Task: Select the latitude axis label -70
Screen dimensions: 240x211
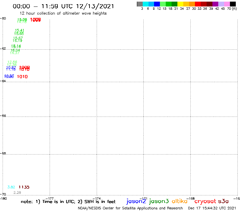Action: pyautogui.click(x=3, y=194)
